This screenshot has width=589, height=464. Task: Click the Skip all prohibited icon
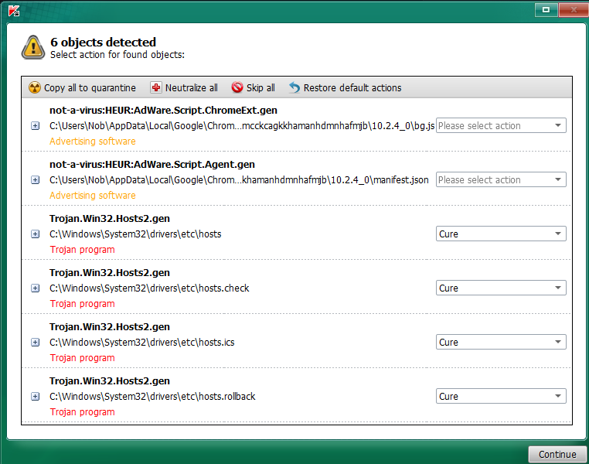(237, 87)
